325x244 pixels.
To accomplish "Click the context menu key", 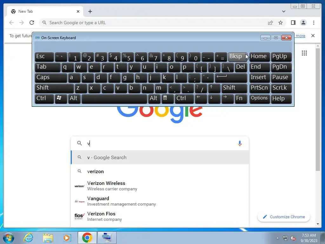I will (168, 99).
